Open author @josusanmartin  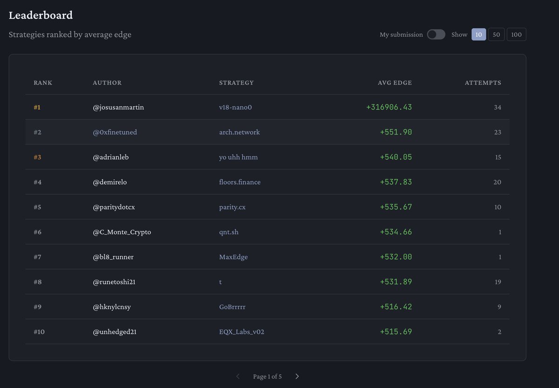pyautogui.click(x=118, y=107)
